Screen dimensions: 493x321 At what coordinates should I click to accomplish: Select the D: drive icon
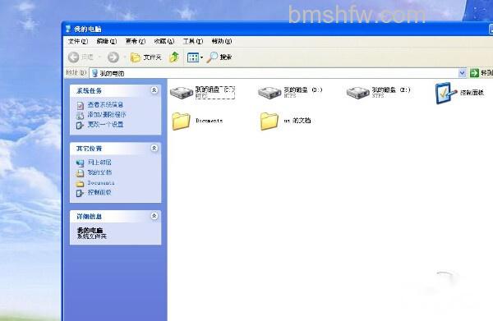[x=270, y=93]
